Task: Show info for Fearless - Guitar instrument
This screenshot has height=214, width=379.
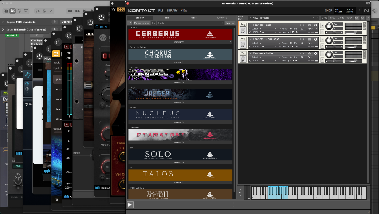Action: click(x=316, y=54)
